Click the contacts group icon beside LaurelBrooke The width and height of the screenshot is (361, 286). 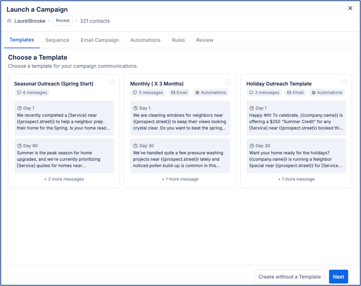9,21
